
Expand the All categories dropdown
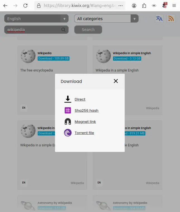[106, 19]
